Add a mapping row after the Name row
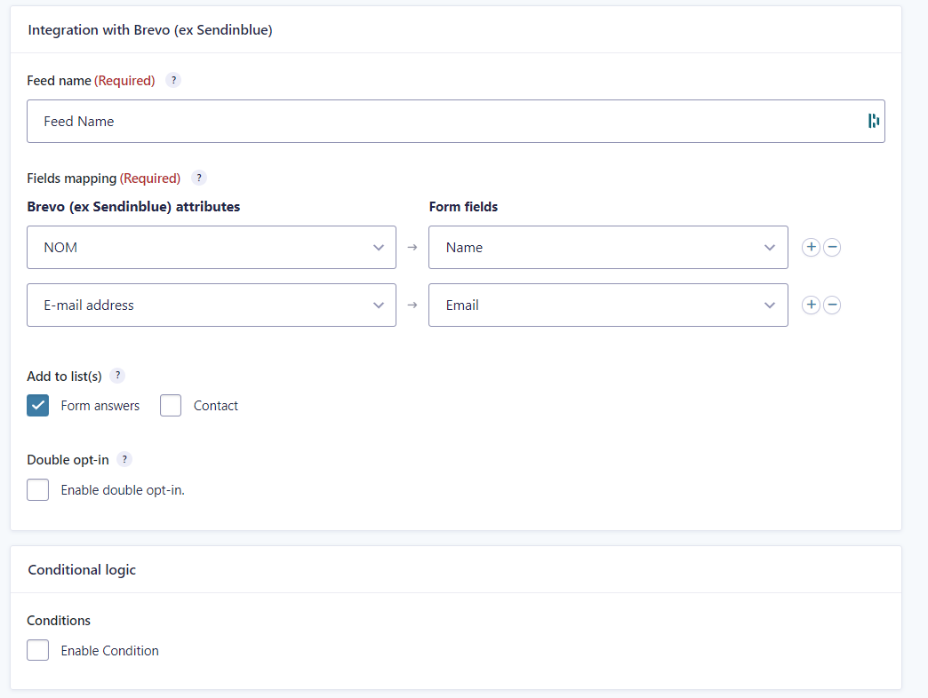Screen dimensions: 928x698 coord(811,247)
